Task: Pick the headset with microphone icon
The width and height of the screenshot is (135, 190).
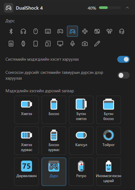Action: pyautogui.click(x=122, y=31)
